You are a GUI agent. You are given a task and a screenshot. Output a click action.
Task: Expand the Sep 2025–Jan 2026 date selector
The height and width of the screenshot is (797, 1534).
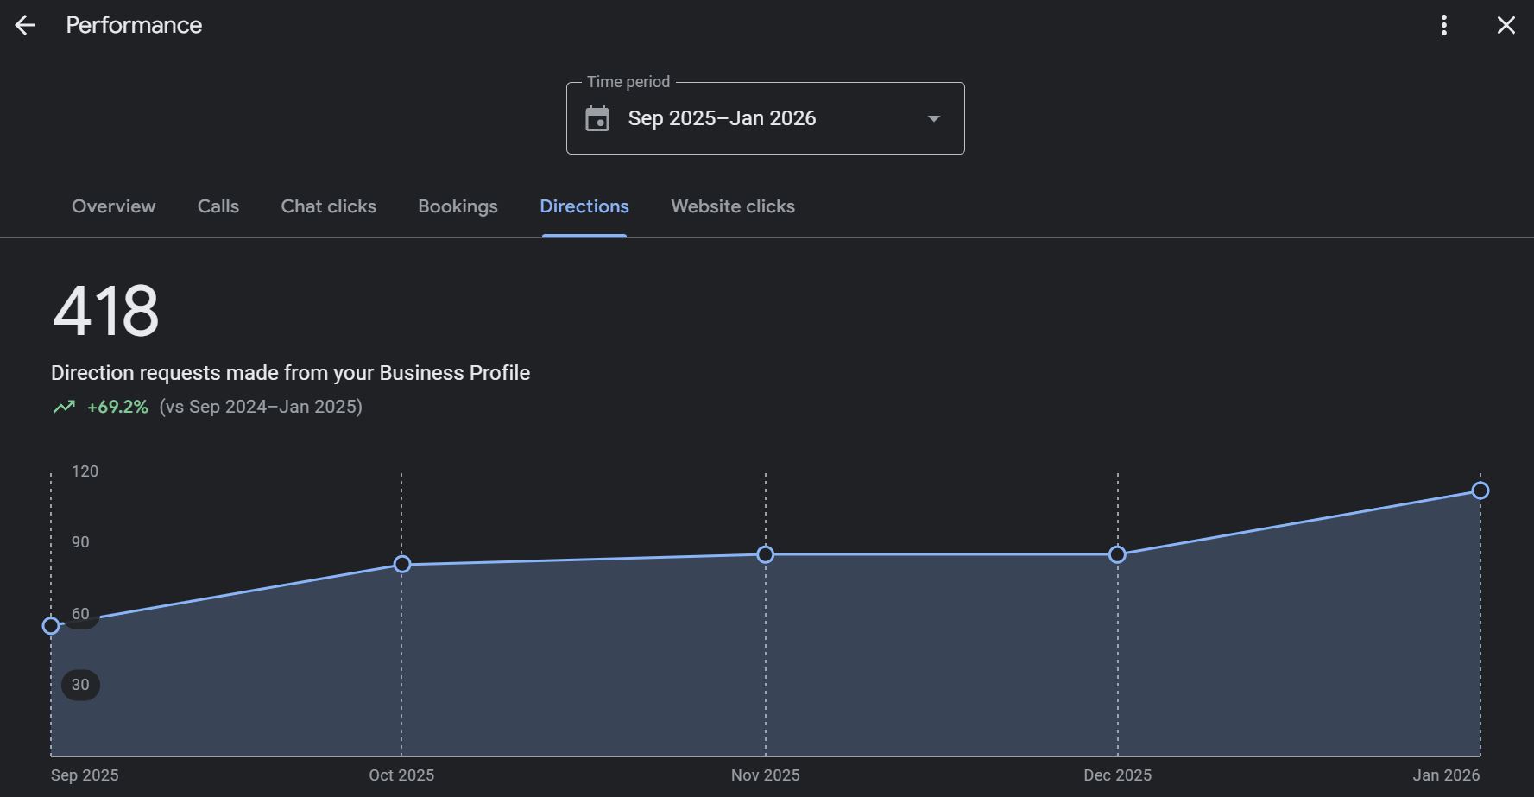click(765, 118)
